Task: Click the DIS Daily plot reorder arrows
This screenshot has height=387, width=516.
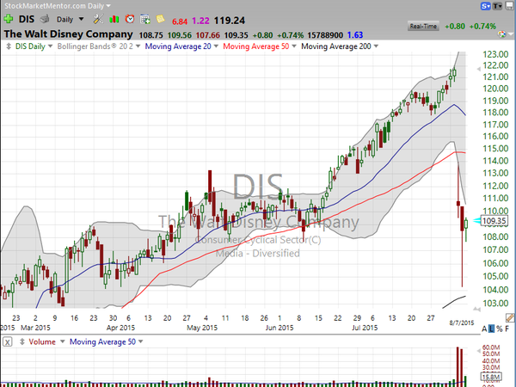Action: tap(9, 46)
